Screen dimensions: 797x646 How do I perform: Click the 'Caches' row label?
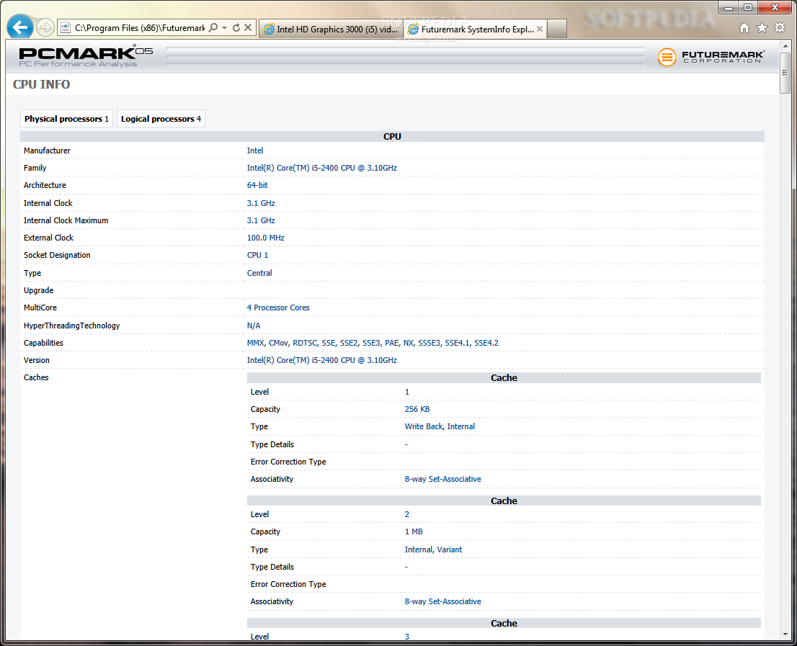click(x=36, y=377)
